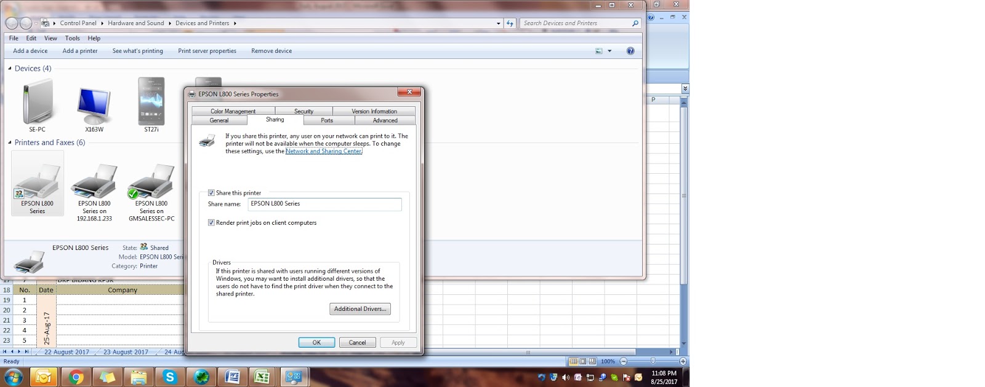985x387 pixels.
Task: Open Excel from the taskbar
Action: (x=263, y=377)
